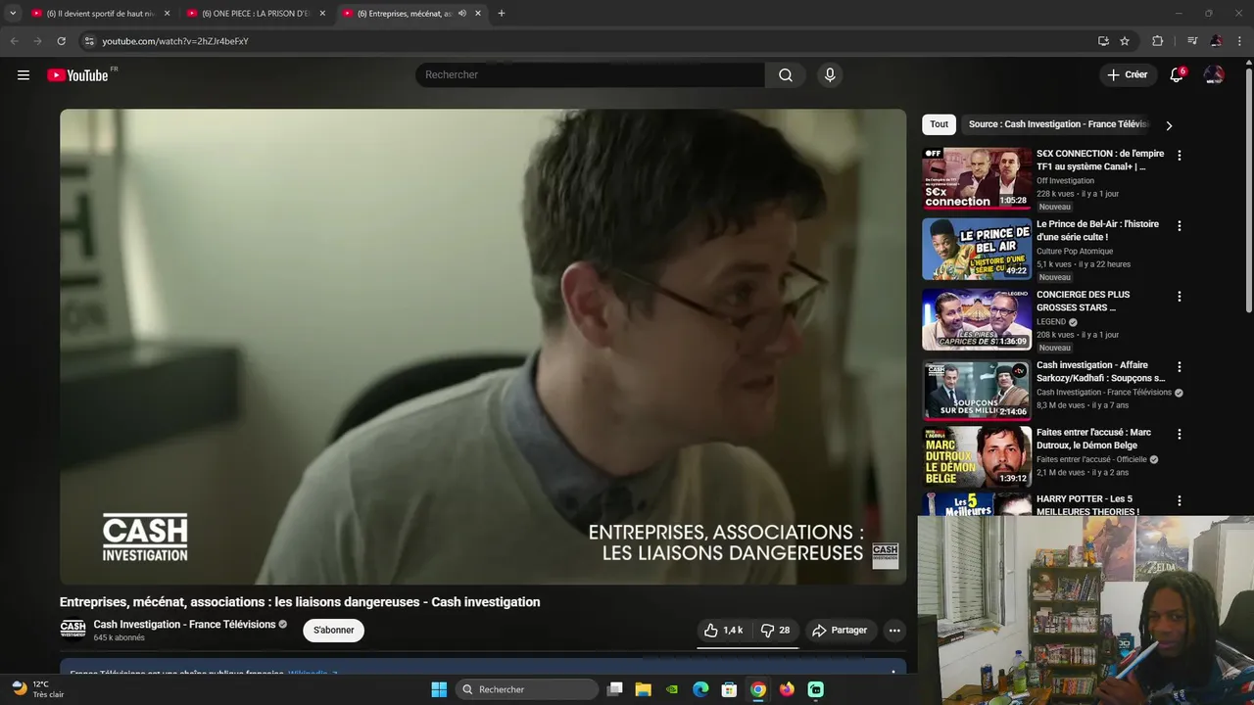The image size is (1254, 705).
Task: Click the search magnifier button
Action: point(786,75)
